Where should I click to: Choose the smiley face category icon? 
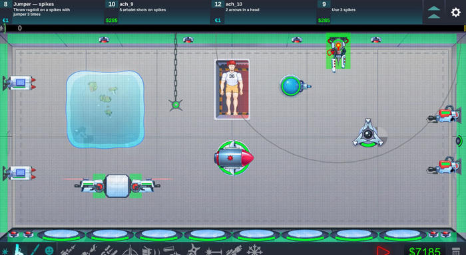point(49,250)
